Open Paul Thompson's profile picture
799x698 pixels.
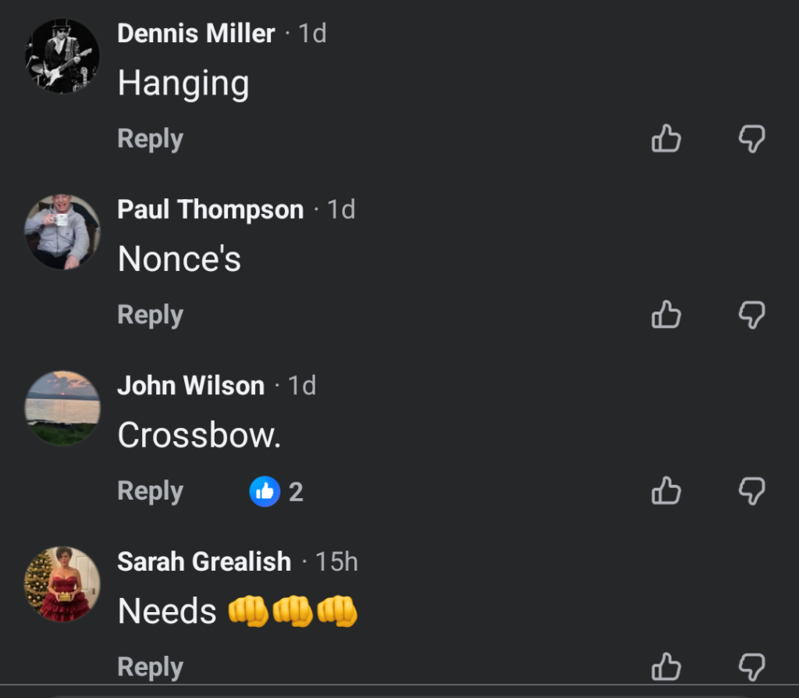tap(62, 232)
